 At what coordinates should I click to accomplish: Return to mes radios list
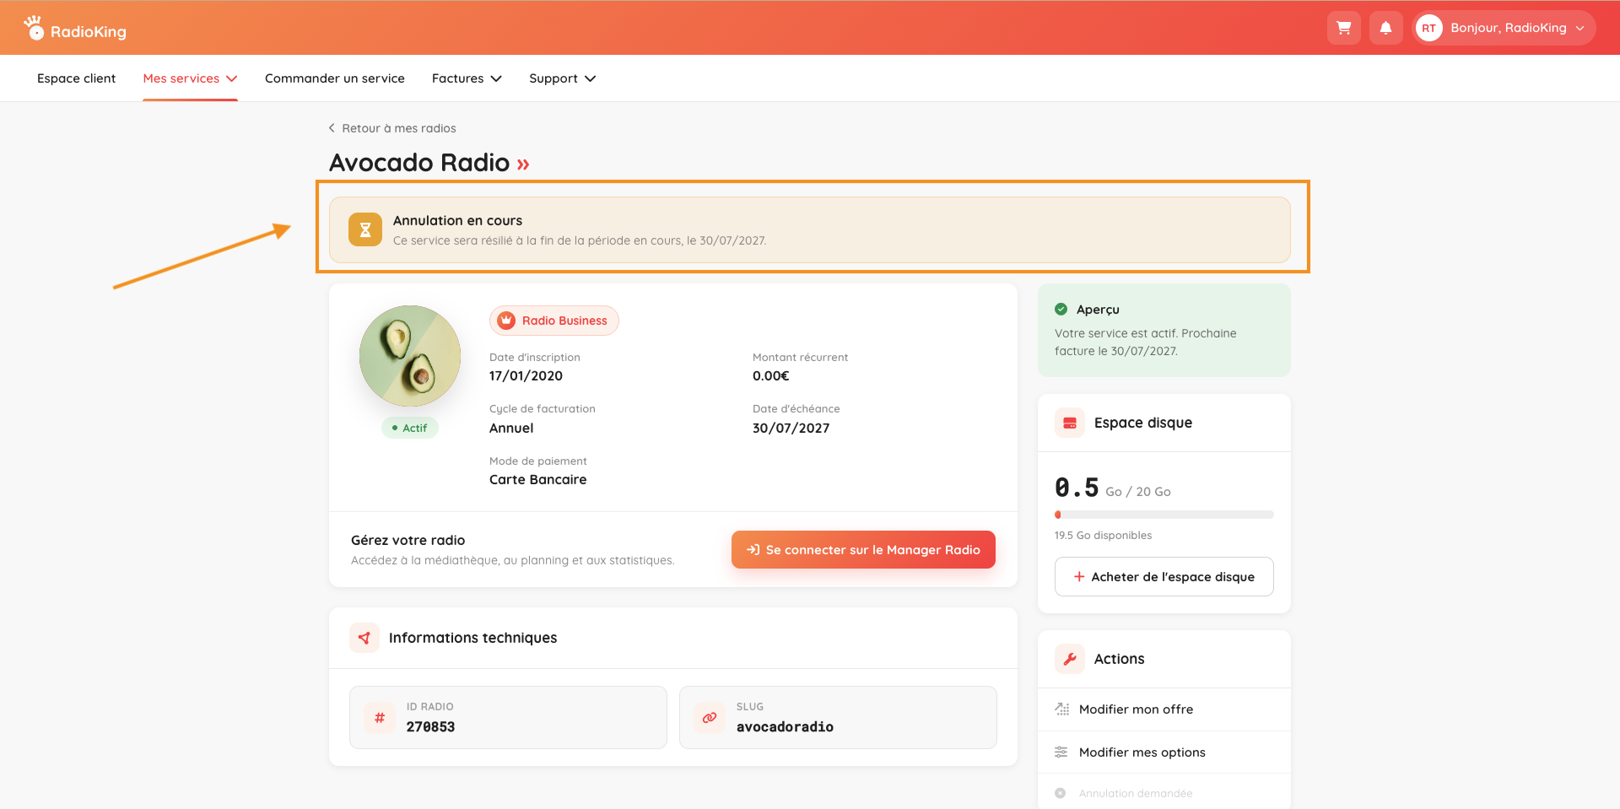pos(392,128)
